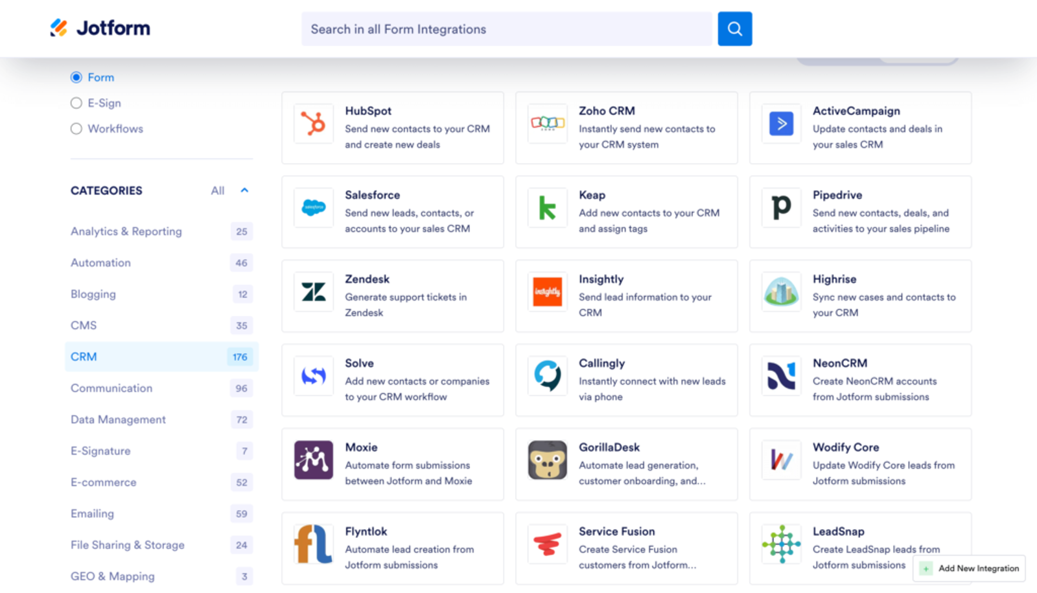Click the Highrise building icon
The image size is (1037, 593).
tap(782, 291)
